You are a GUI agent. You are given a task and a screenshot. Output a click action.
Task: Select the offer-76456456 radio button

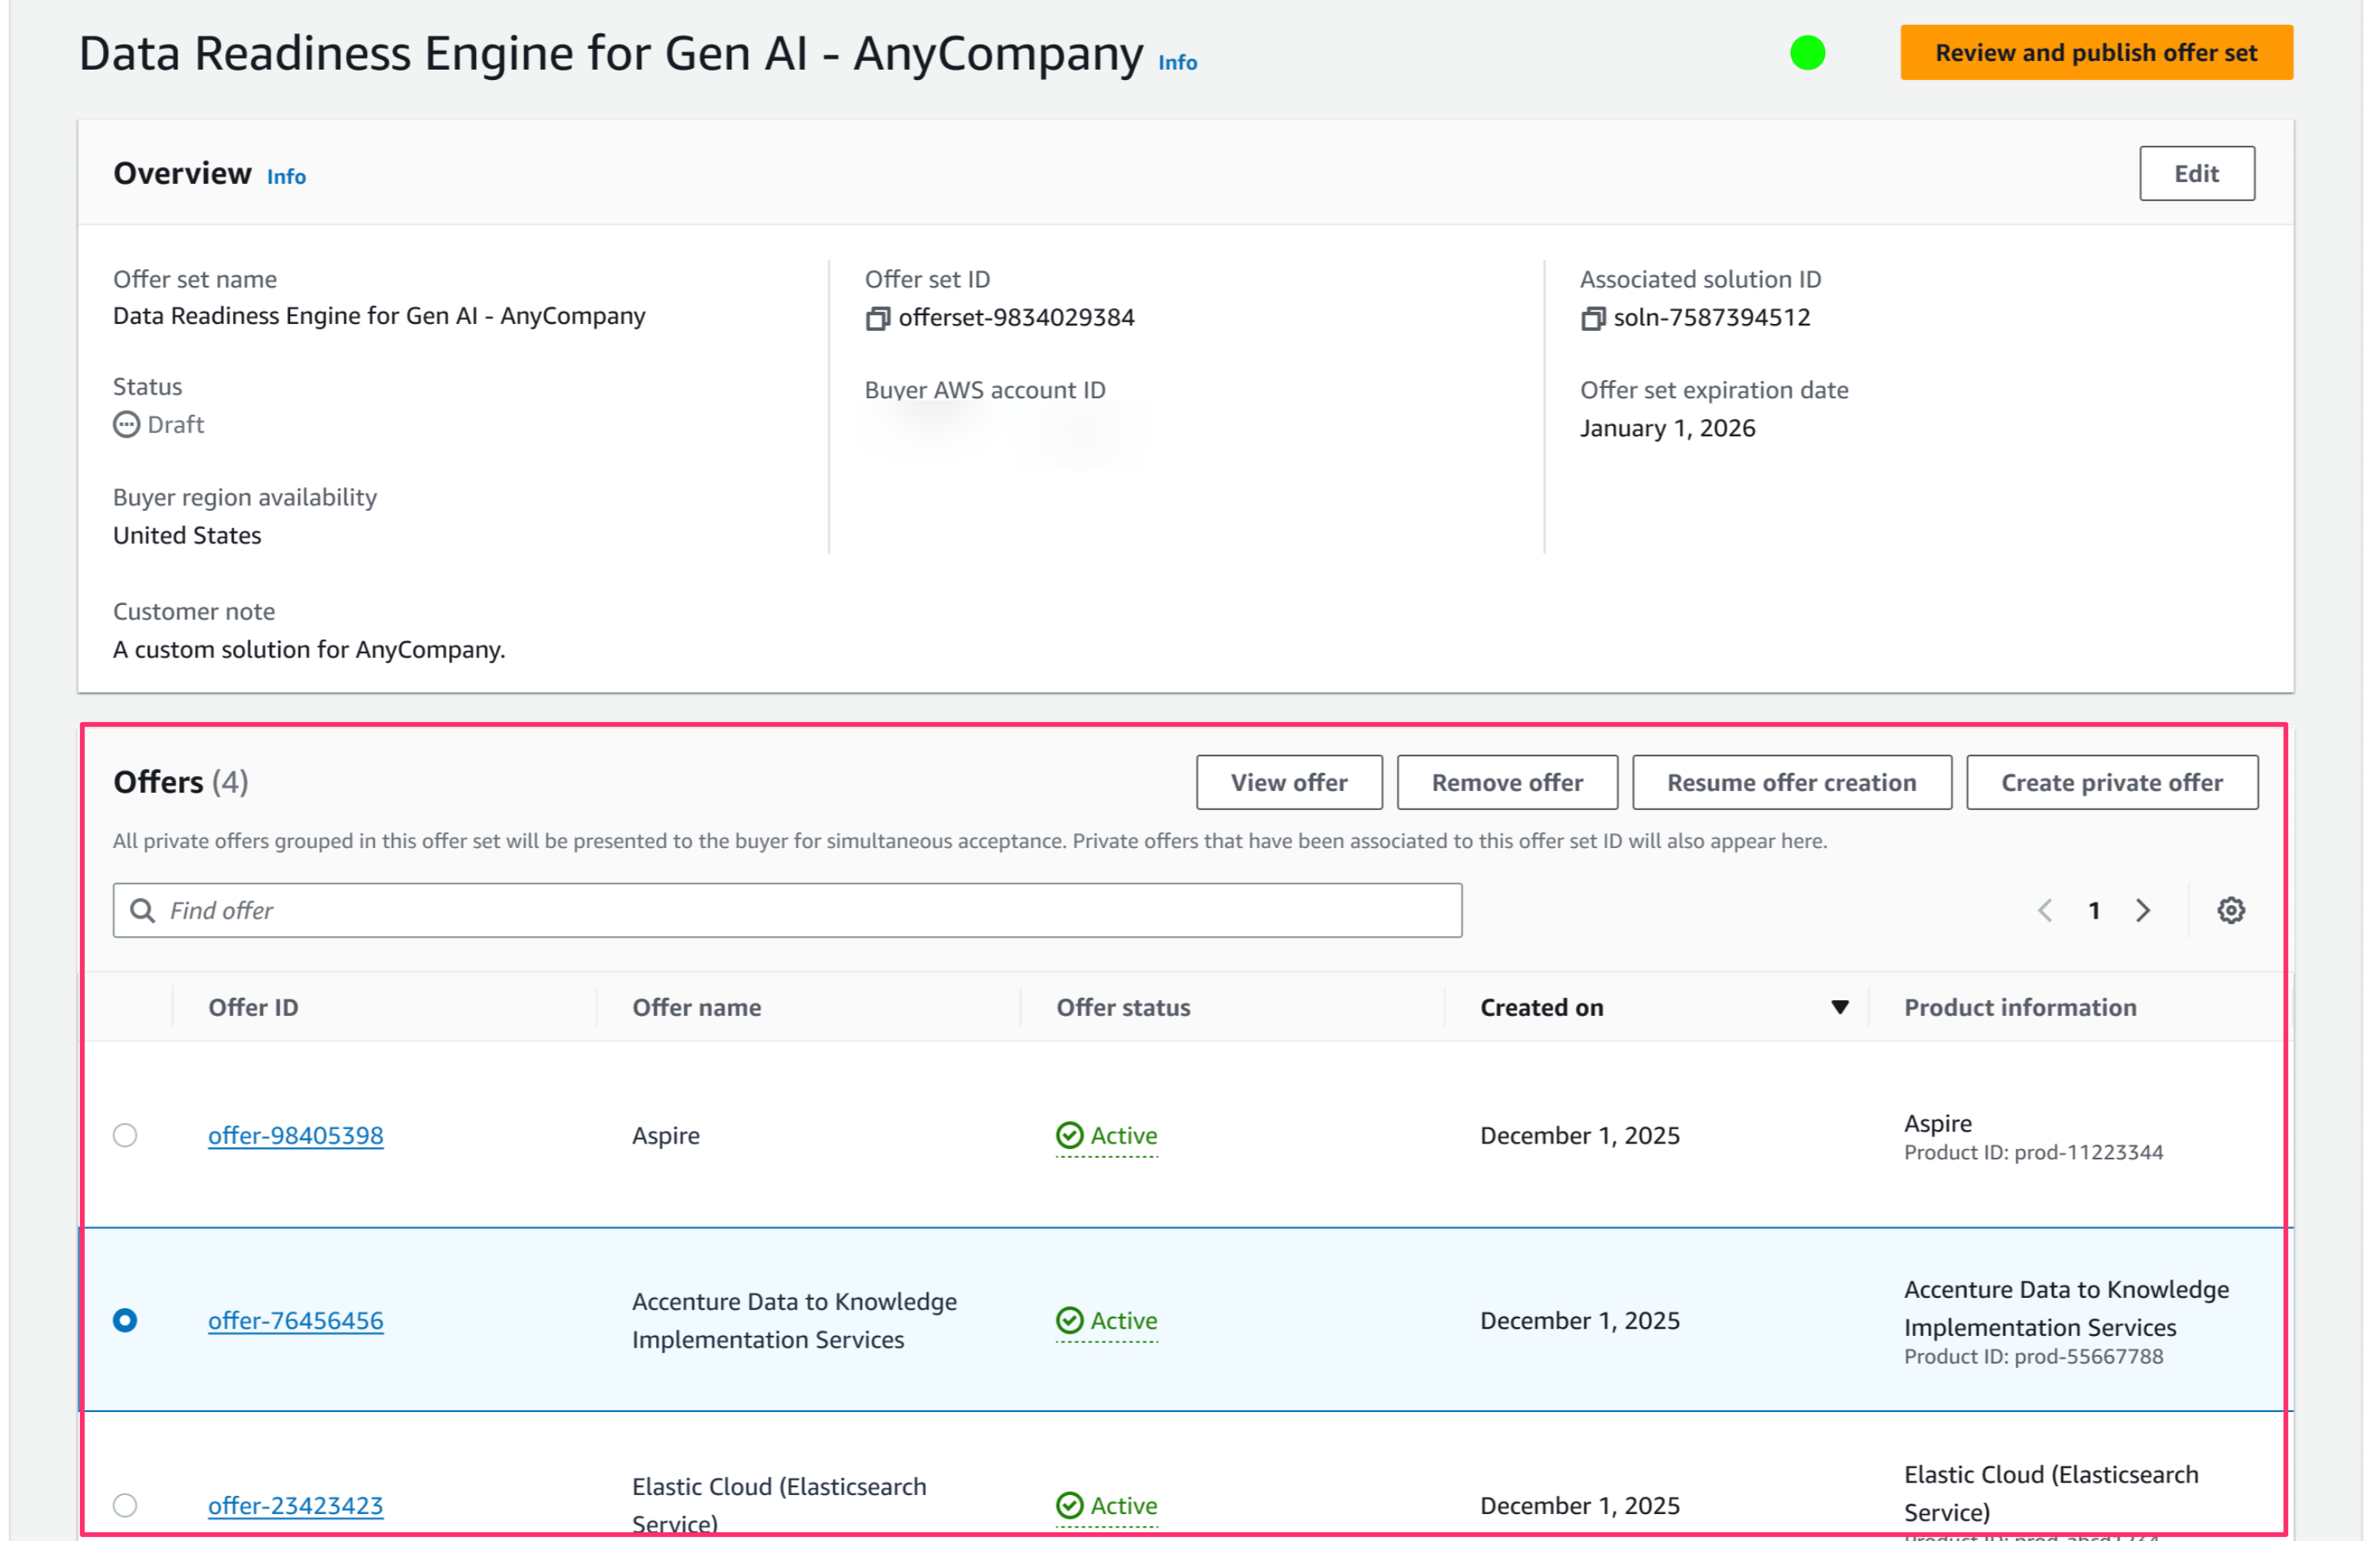[125, 1320]
